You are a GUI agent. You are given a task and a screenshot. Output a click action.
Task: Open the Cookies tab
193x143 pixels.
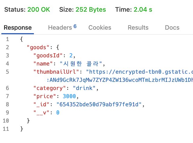pyautogui.click(x=100, y=28)
